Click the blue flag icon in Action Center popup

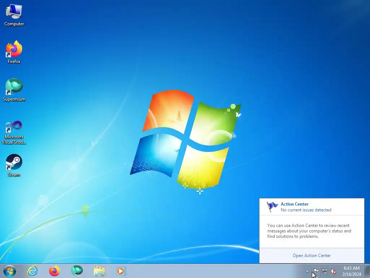tap(272, 207)
